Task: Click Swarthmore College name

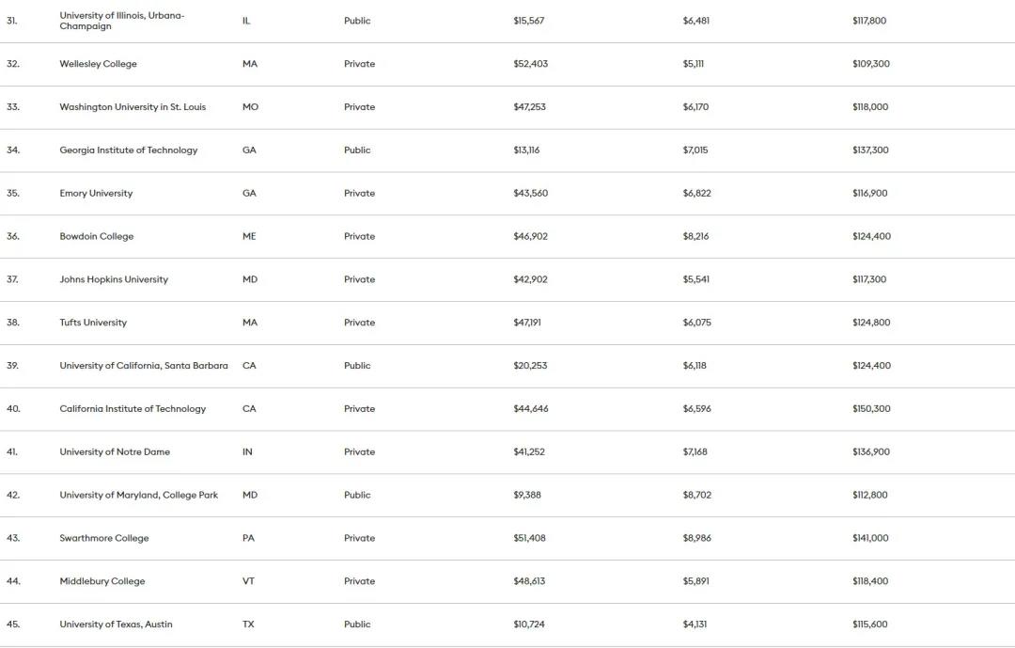Action: coord(104,538)
